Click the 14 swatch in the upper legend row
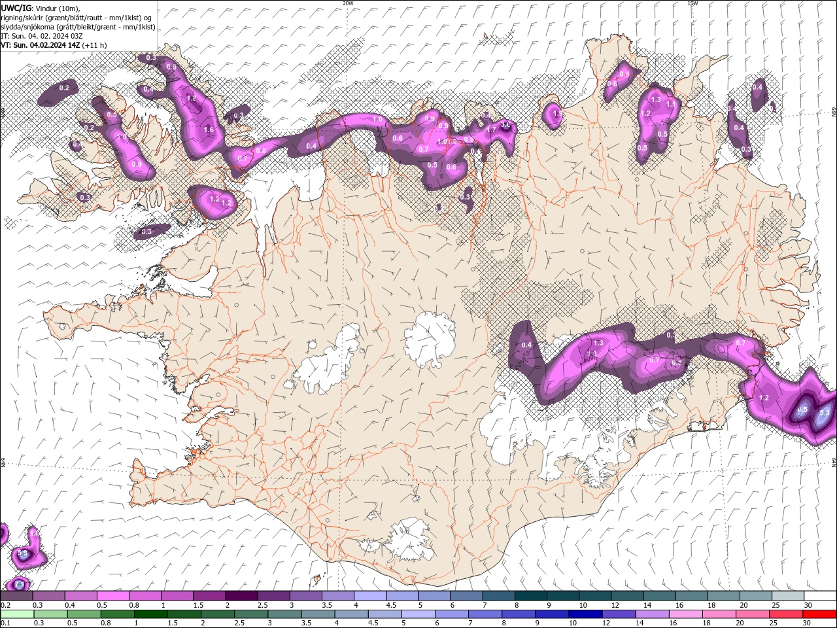The image size is (837, 628). point(659,596)
